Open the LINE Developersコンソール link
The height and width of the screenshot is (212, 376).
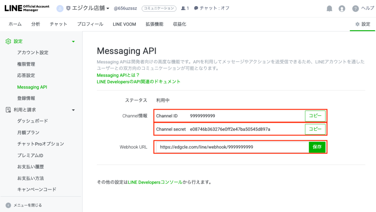pyautogui.click(x=155, y=182)
